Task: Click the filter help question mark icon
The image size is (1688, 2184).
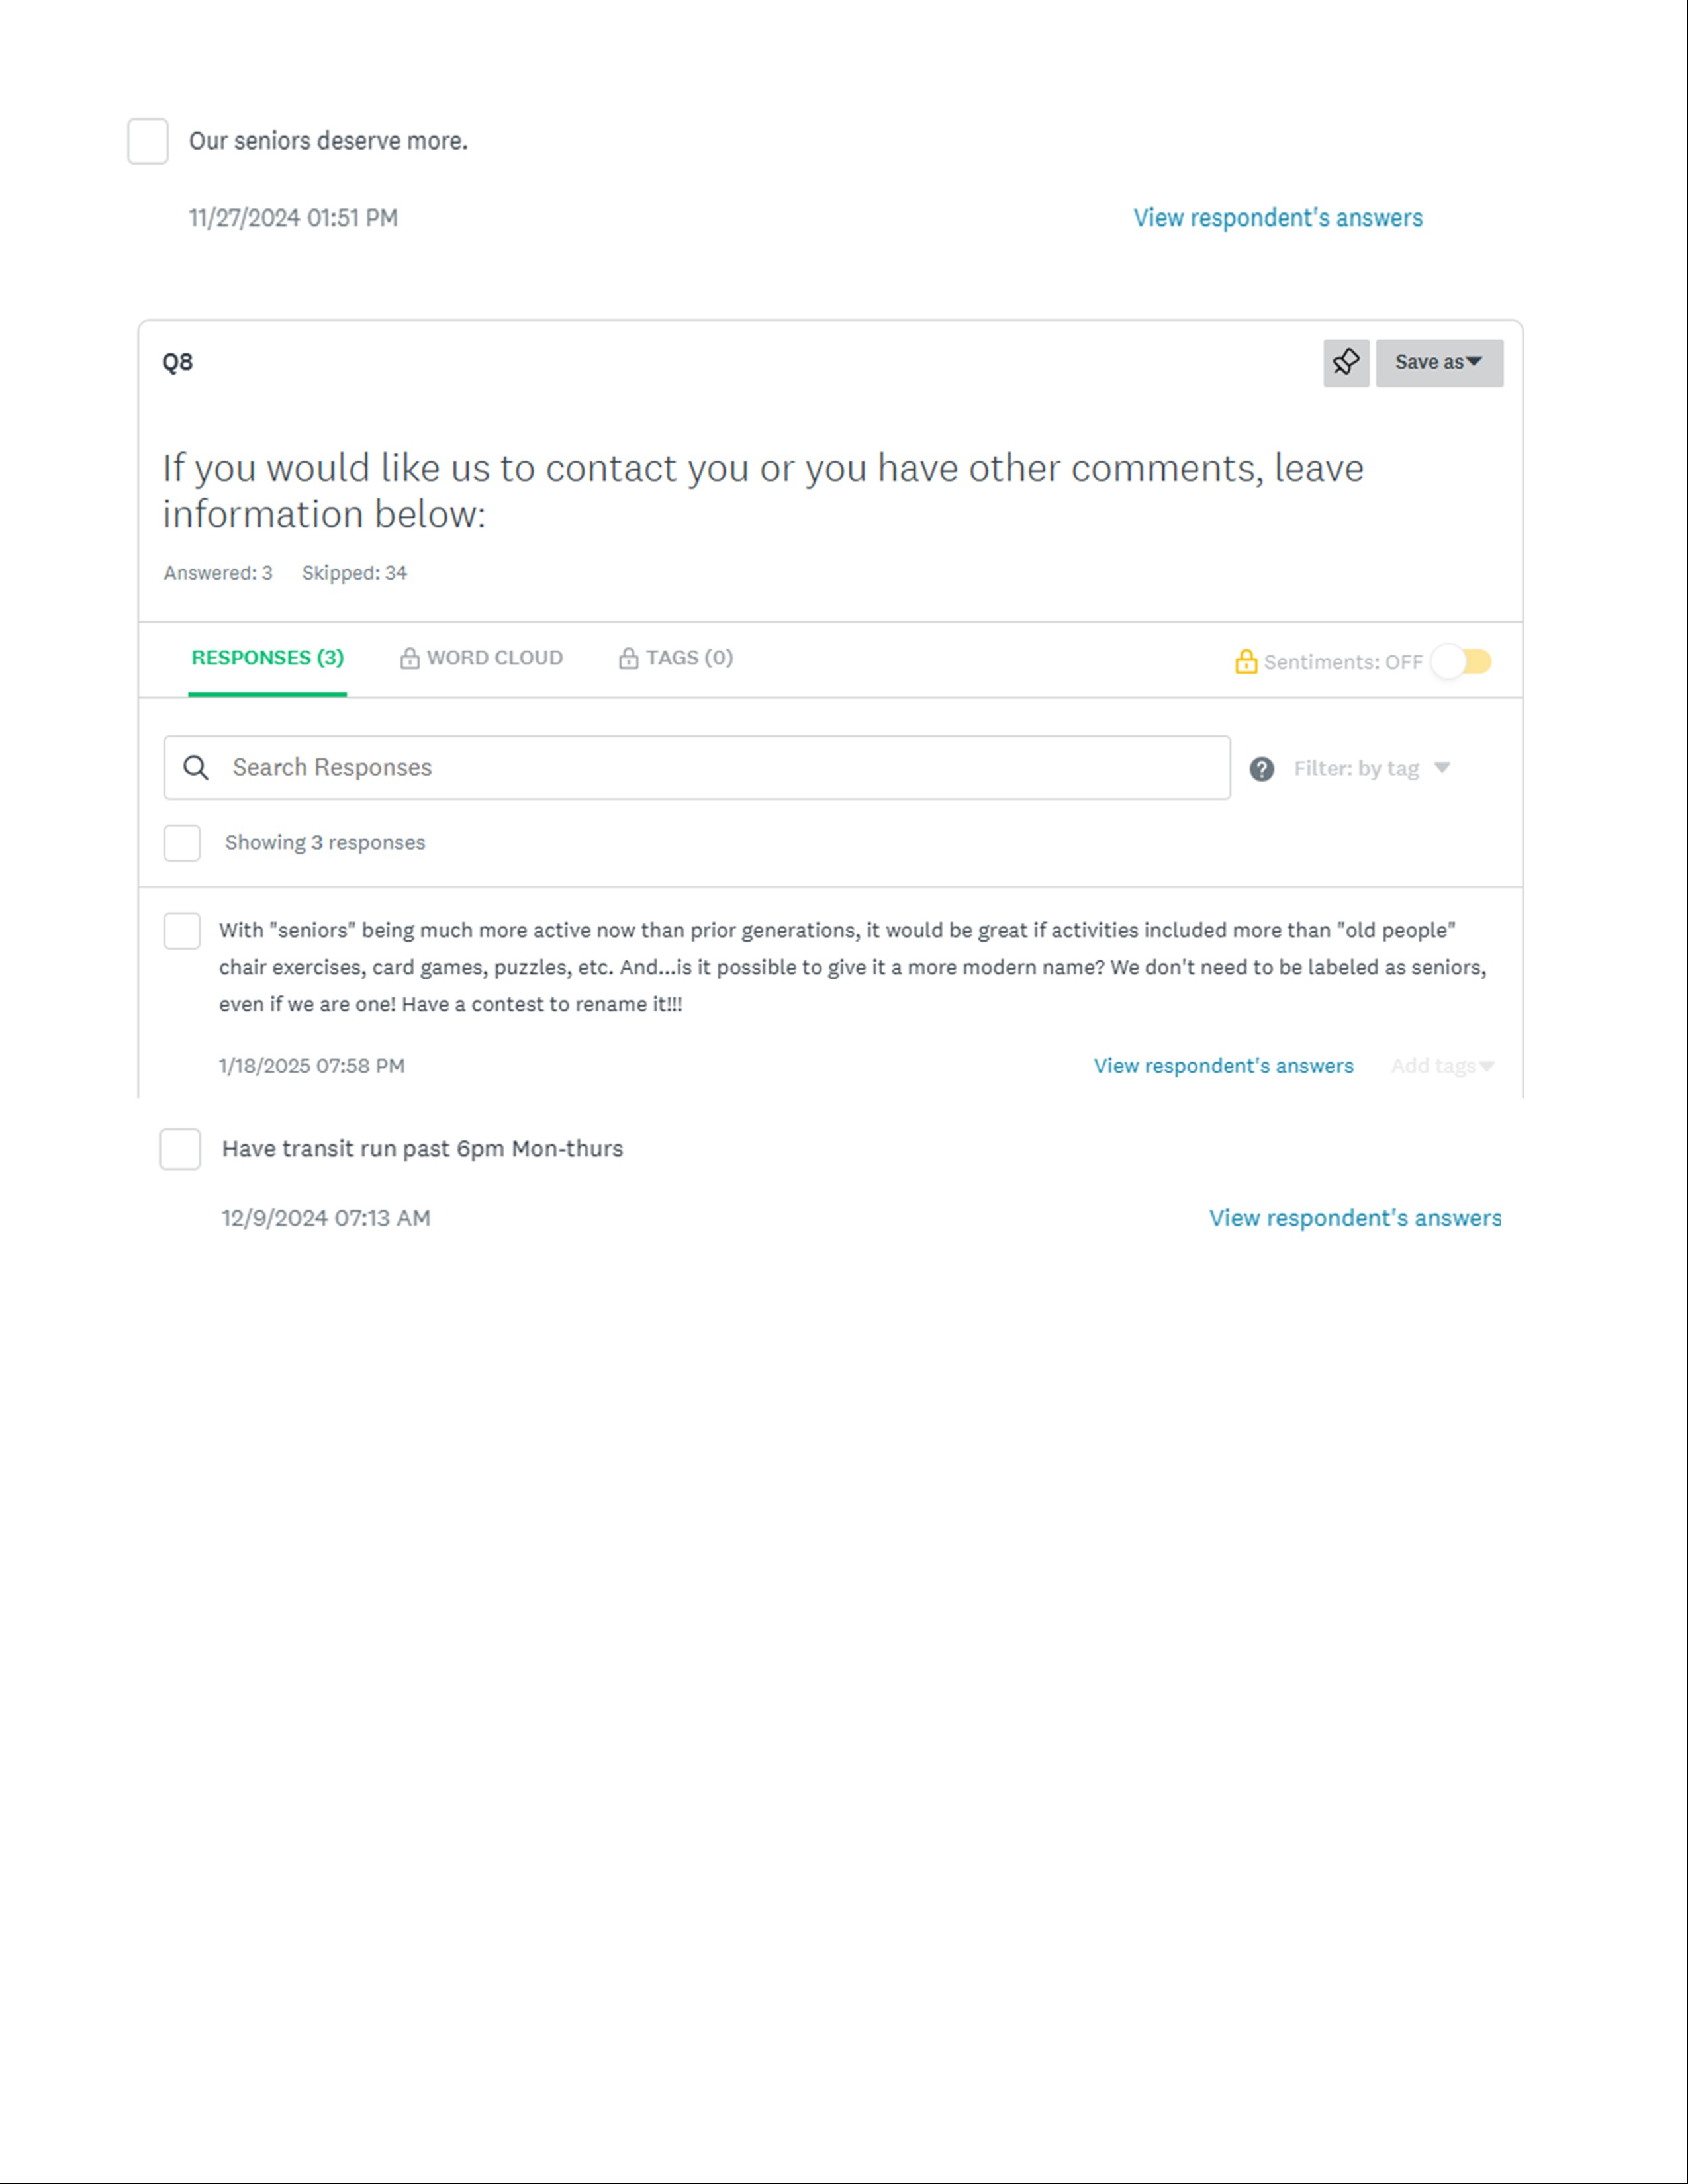Action: (1261, 768)
